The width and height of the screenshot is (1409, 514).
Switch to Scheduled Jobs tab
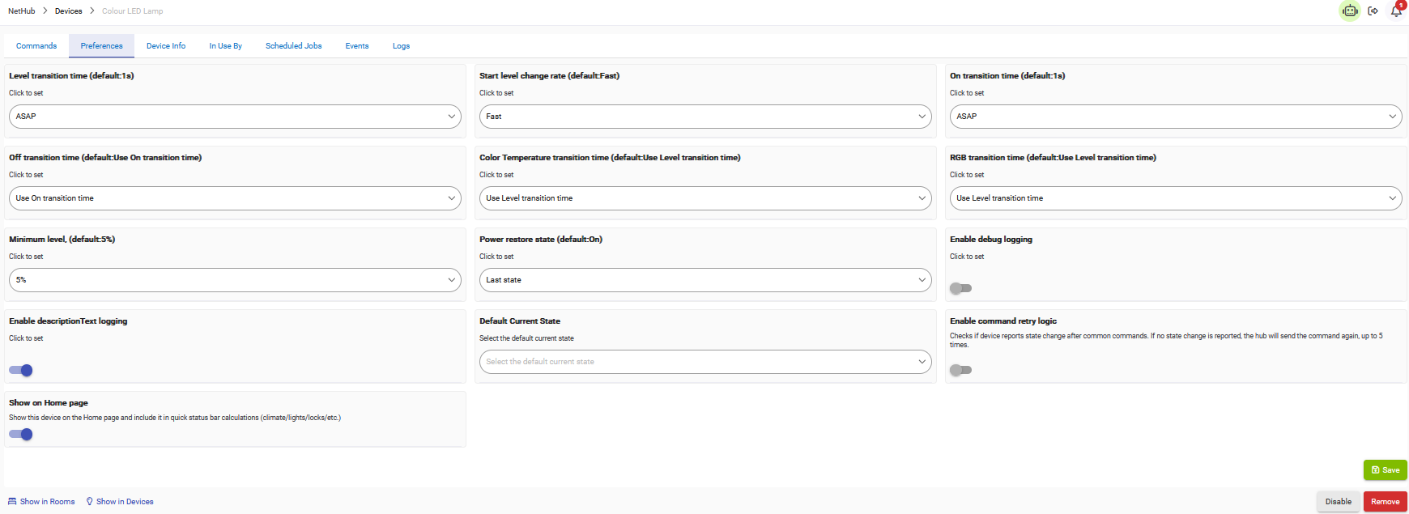click(294, 46)
